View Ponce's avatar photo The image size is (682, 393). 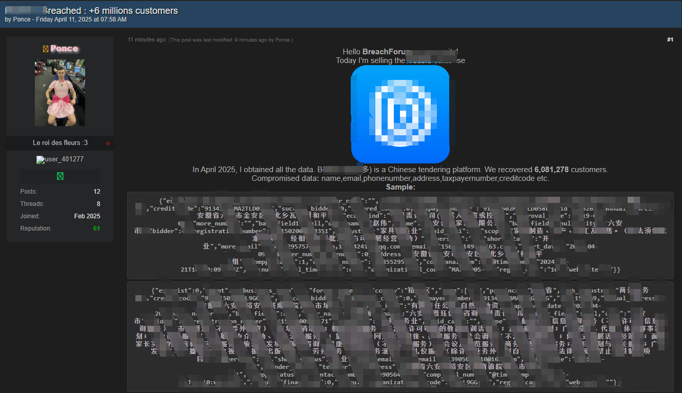pyautogui.click(x=60, y=93)
